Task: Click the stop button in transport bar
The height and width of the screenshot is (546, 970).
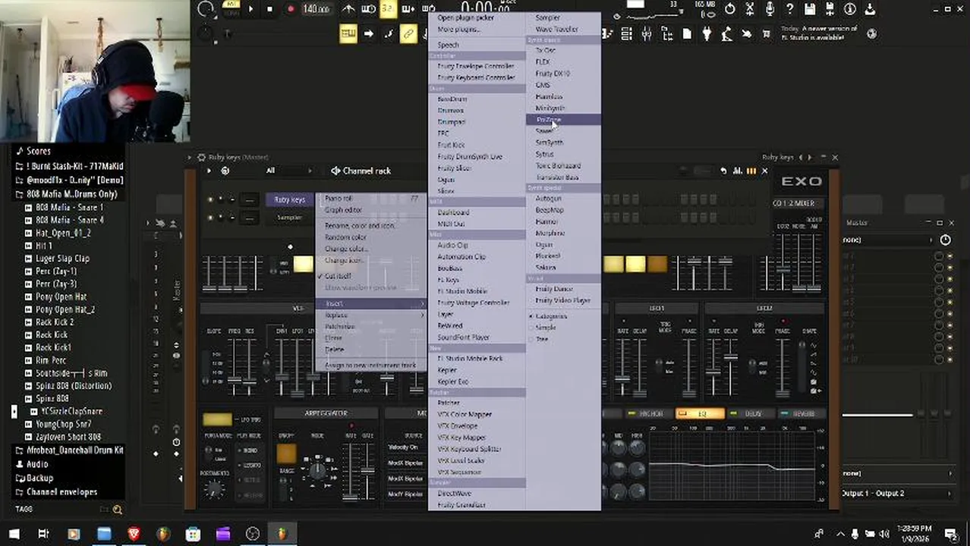Action: (270, 9)
